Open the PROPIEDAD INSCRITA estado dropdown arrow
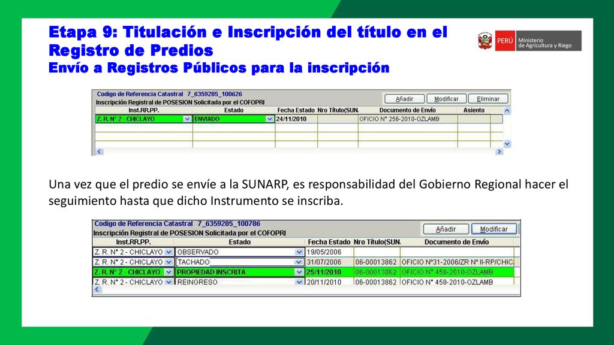614x345 pixels. coord(299,272)
